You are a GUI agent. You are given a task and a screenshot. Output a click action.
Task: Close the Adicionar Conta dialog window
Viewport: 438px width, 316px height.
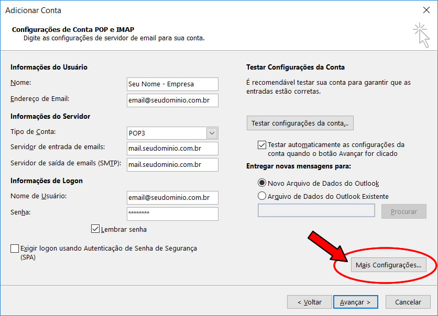point(425,10)
